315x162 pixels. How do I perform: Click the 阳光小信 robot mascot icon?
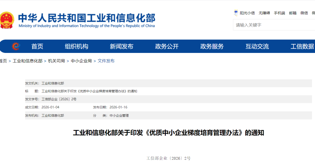(236, 13)
